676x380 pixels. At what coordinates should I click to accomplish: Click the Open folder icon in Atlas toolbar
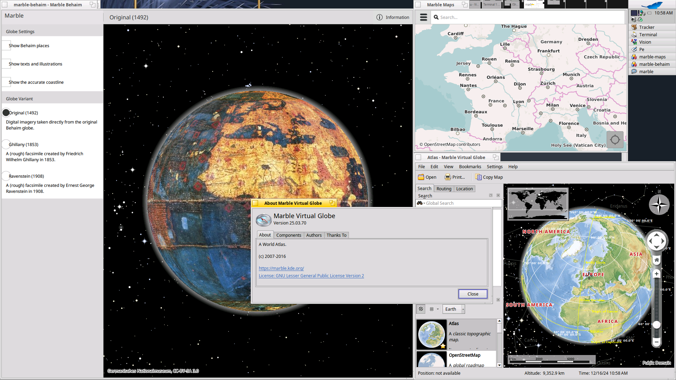421,177
